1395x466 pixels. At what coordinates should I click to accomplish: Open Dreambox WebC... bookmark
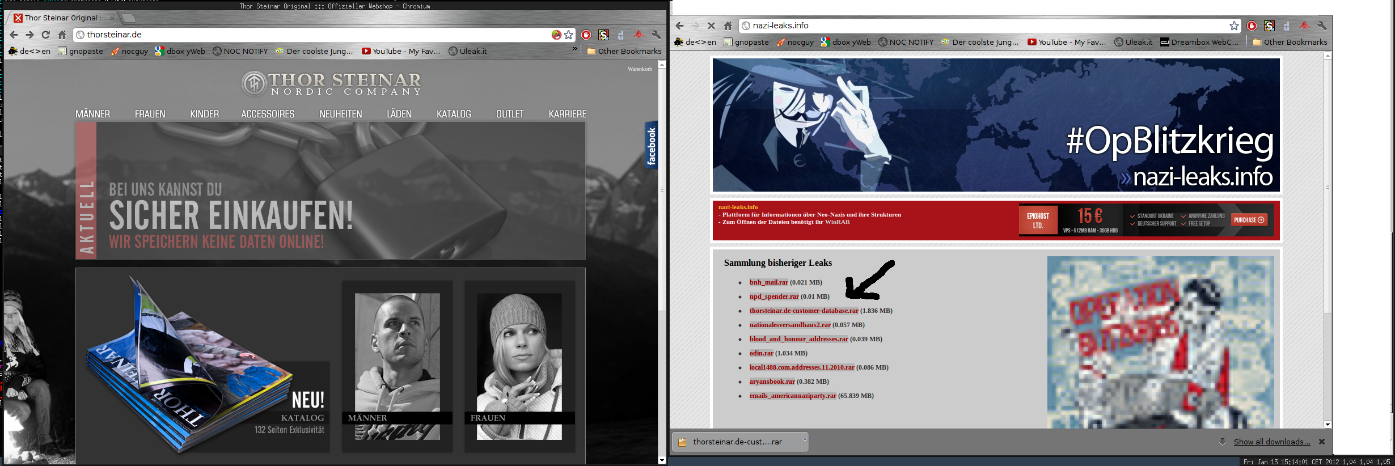coord(1199,42)
